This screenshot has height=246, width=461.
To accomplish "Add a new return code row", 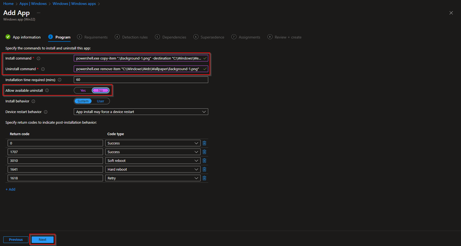I will click(10, 189).
